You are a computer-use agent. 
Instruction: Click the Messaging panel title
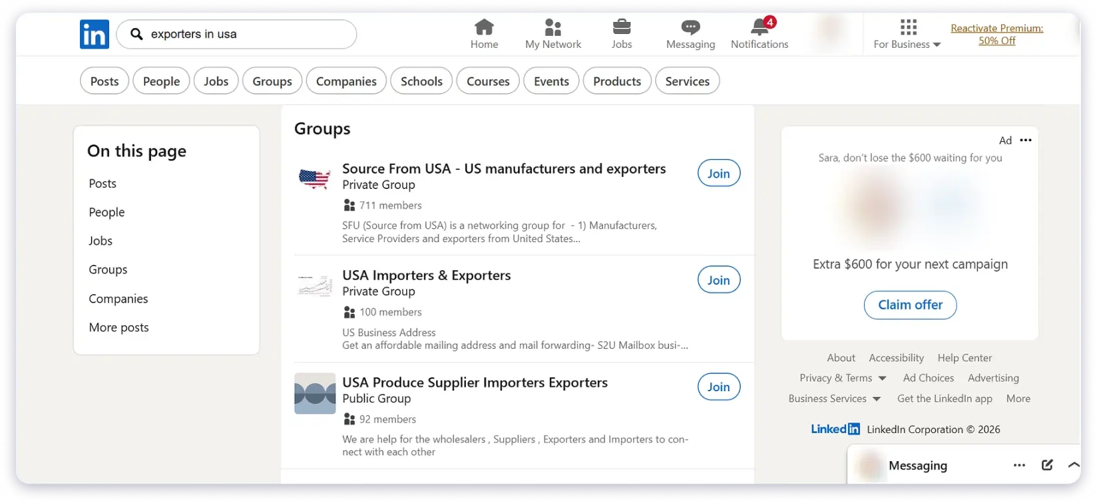click(x=918, y=466)
